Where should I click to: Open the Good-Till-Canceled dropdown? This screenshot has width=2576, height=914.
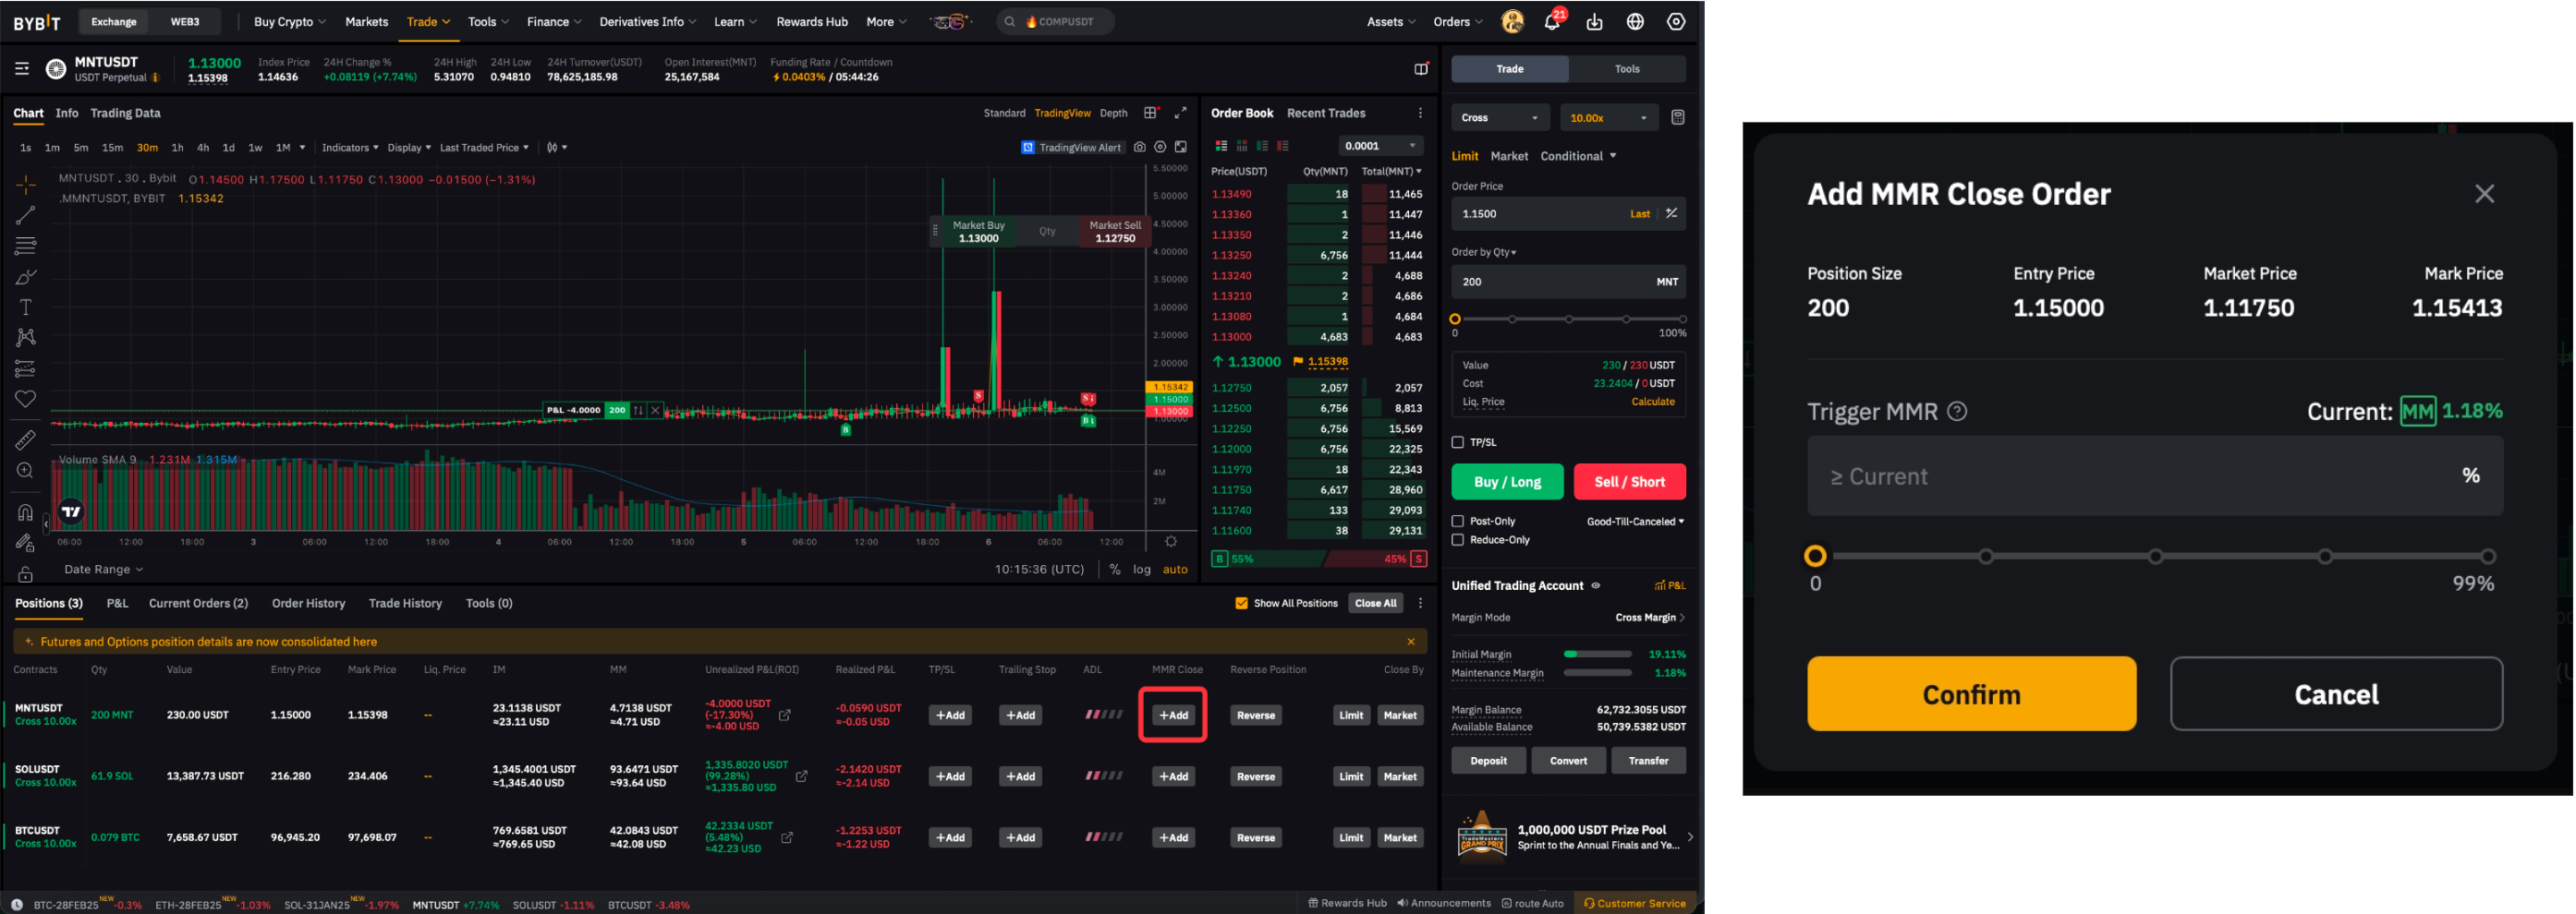(x=1635, y=522)
